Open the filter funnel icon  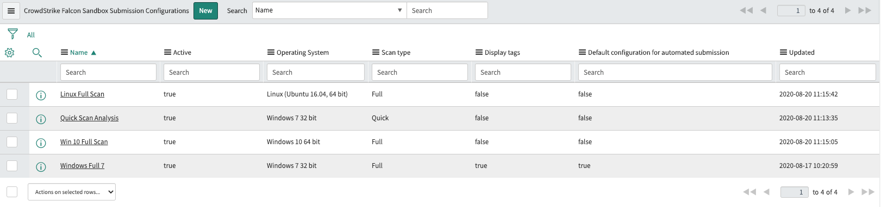pyautogui.click(x=13, y=34)
